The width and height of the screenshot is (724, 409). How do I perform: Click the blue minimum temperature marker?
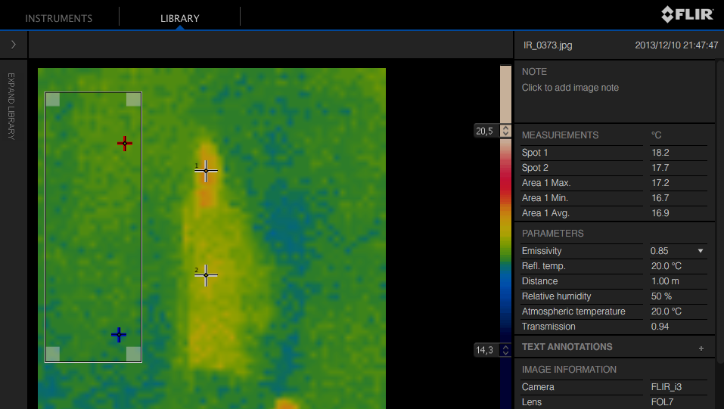coord(119,335)
